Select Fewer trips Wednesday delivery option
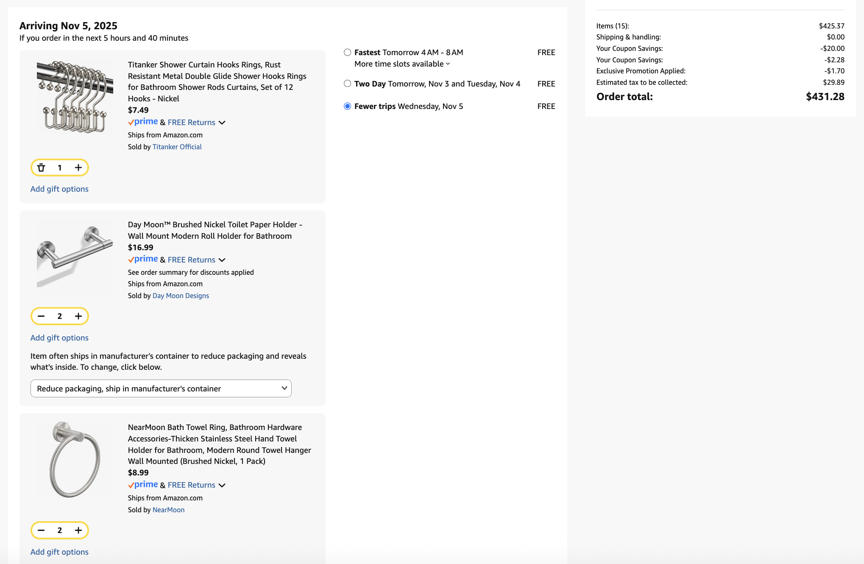This screenshot has width=864, height=564. tap(347, 106)
